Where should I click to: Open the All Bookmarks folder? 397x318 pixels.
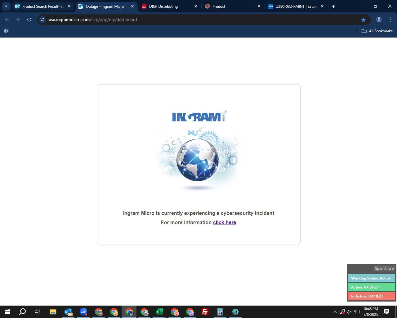tap(377, 31)
